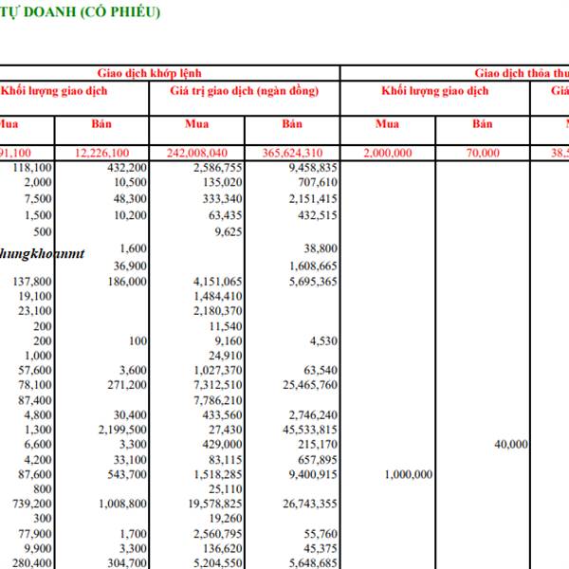Click cell 2,746,240

click(x=313, y=414)
